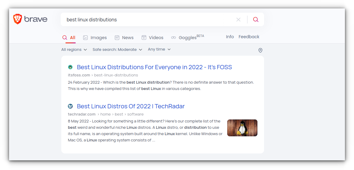
Task: Click the techradar.com URL breadcrumb
Action: pyautogui.click(x=106, y=114)
